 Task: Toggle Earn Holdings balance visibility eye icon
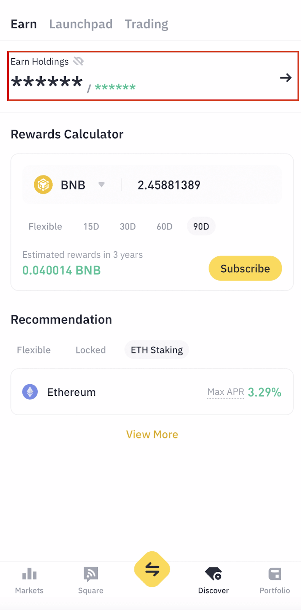78,61
